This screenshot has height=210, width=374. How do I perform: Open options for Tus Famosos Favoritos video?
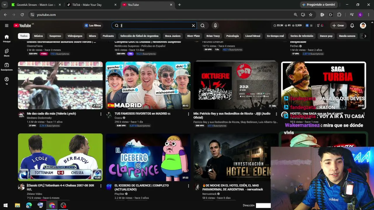point(188,114)
